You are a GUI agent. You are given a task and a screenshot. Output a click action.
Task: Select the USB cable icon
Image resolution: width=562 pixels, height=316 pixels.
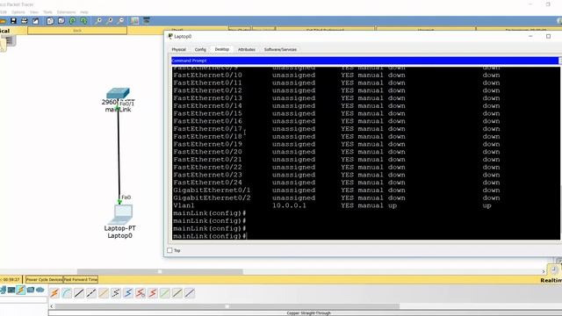(190, 293)
